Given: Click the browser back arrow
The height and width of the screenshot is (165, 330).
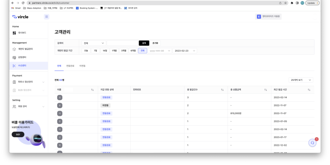Looking at the screenshot, I should tap(13, 3).
